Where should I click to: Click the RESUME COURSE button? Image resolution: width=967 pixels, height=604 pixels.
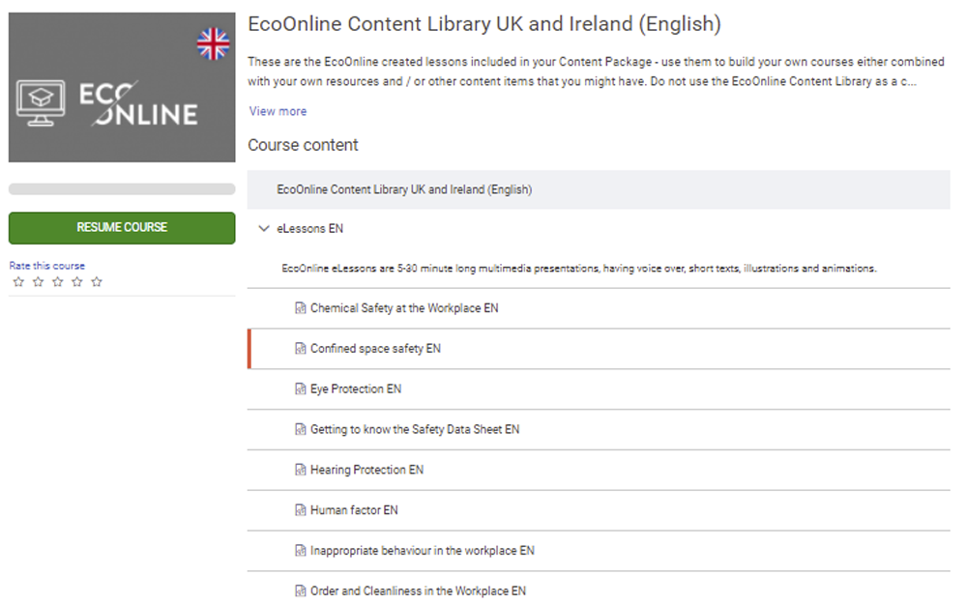pyautogui.click(x=122, y=227)
